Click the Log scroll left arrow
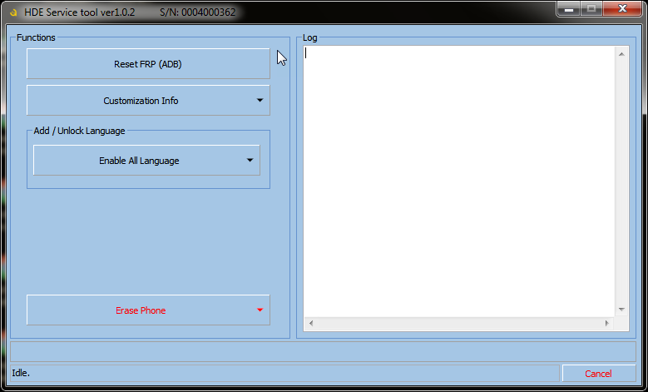The image size is (648, 392). tap(311, 323)
